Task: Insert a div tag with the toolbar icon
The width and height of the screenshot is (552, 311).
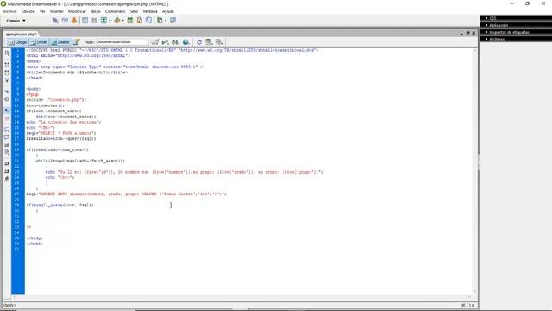Action: (94, 21)
